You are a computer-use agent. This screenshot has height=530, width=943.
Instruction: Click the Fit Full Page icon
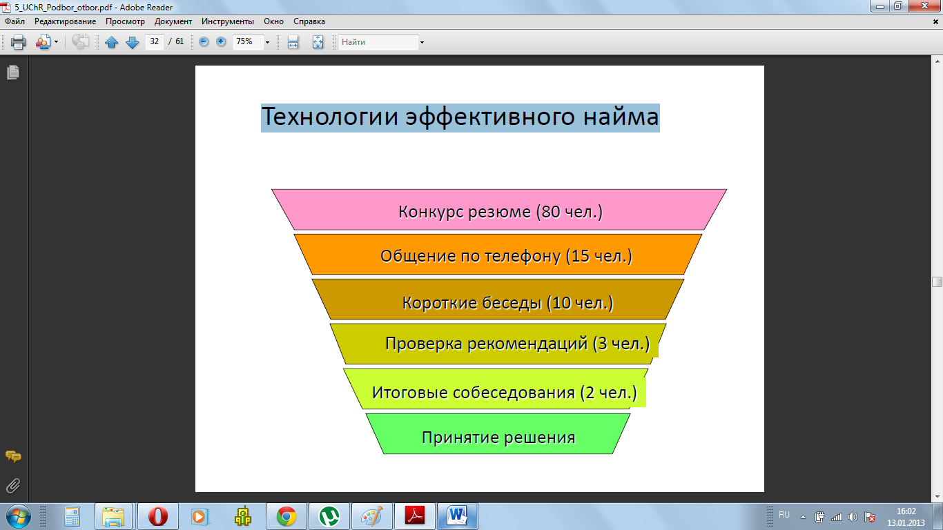[x=318, y=42]
